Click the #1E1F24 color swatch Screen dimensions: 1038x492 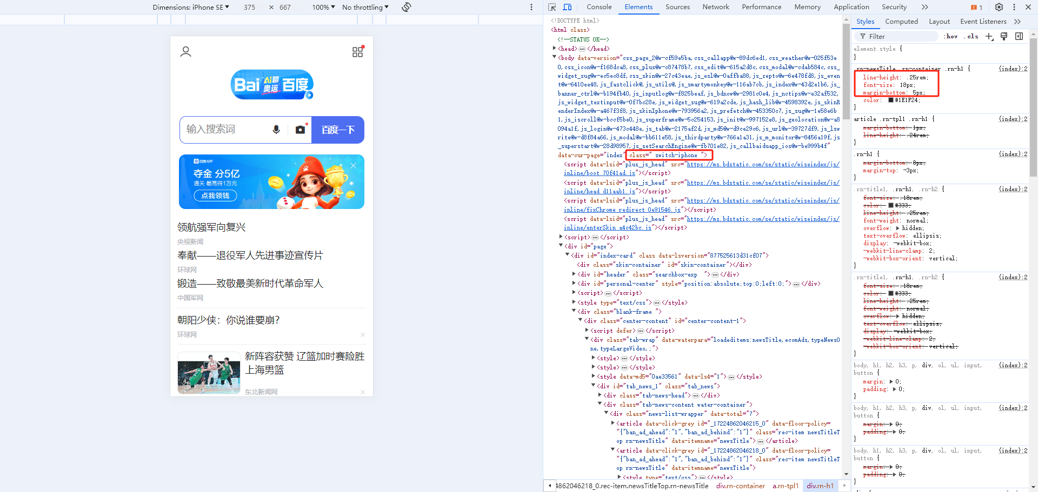pos(891,100)
